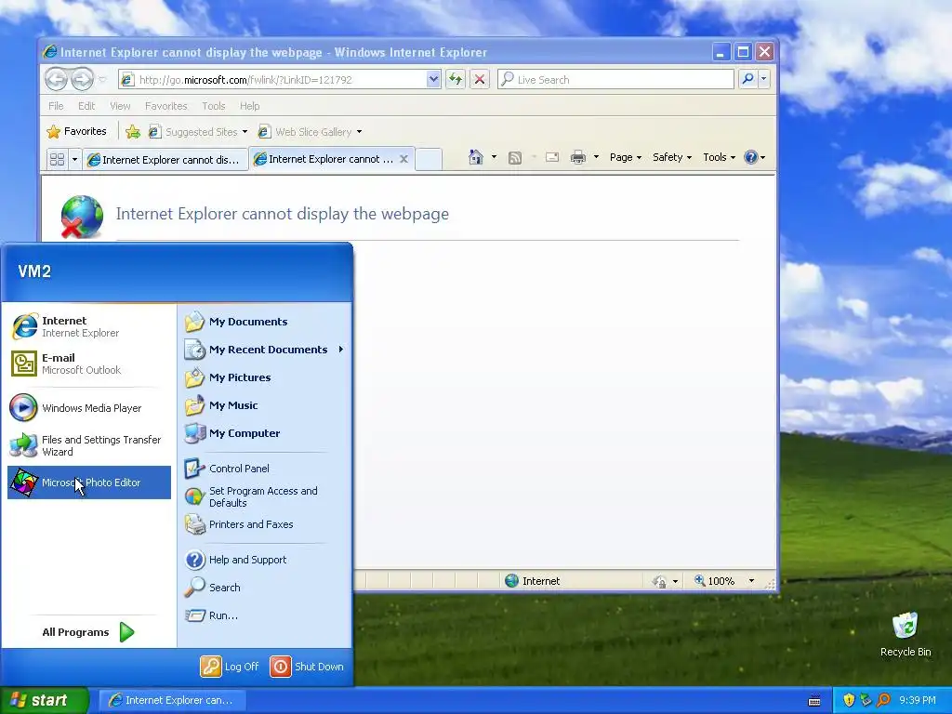
Task: Open Control Panel from Start menu
Action: click(265, 469)
